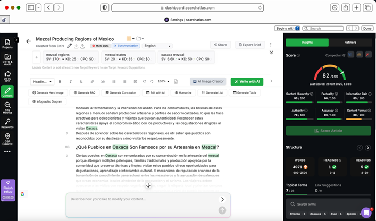This screenshot has width=376, height=221.
Task: Expand the mezcal regions keyword arrow
Action: [63, 59]
